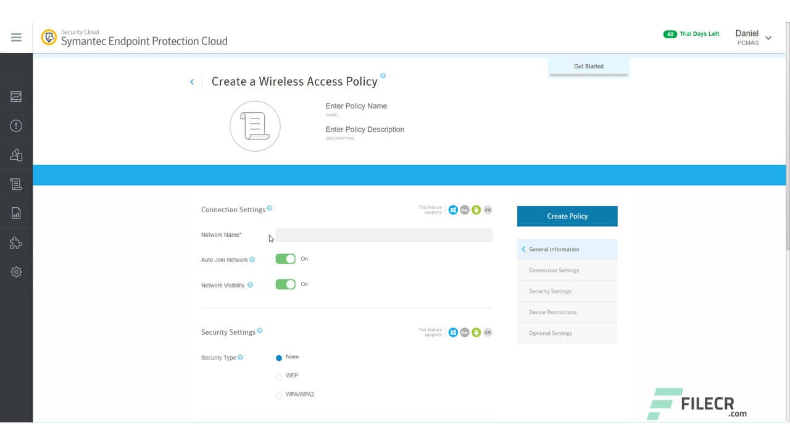Click the Create Policy button
Image resolution: width=790 pixels, height=444 pixels.
(567, 216)
